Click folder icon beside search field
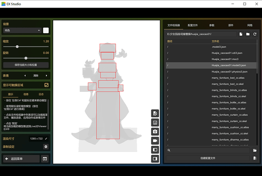 [255, 150]
